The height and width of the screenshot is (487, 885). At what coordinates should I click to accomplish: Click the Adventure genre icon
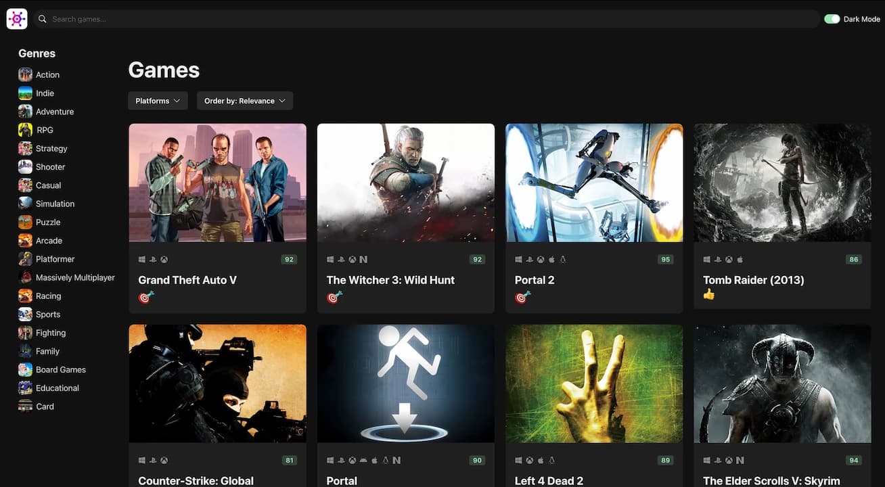tap(25, 112)
